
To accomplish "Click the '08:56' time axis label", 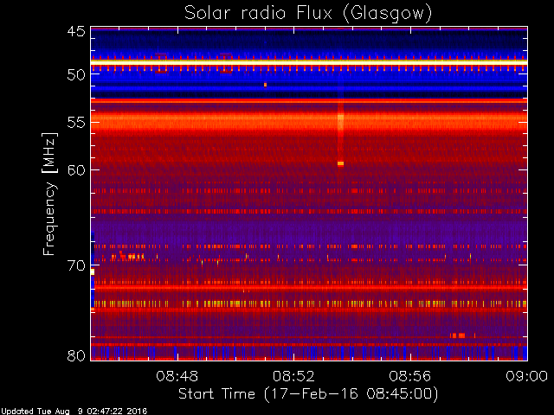I will pyautogui.click(x=409, y=377).
